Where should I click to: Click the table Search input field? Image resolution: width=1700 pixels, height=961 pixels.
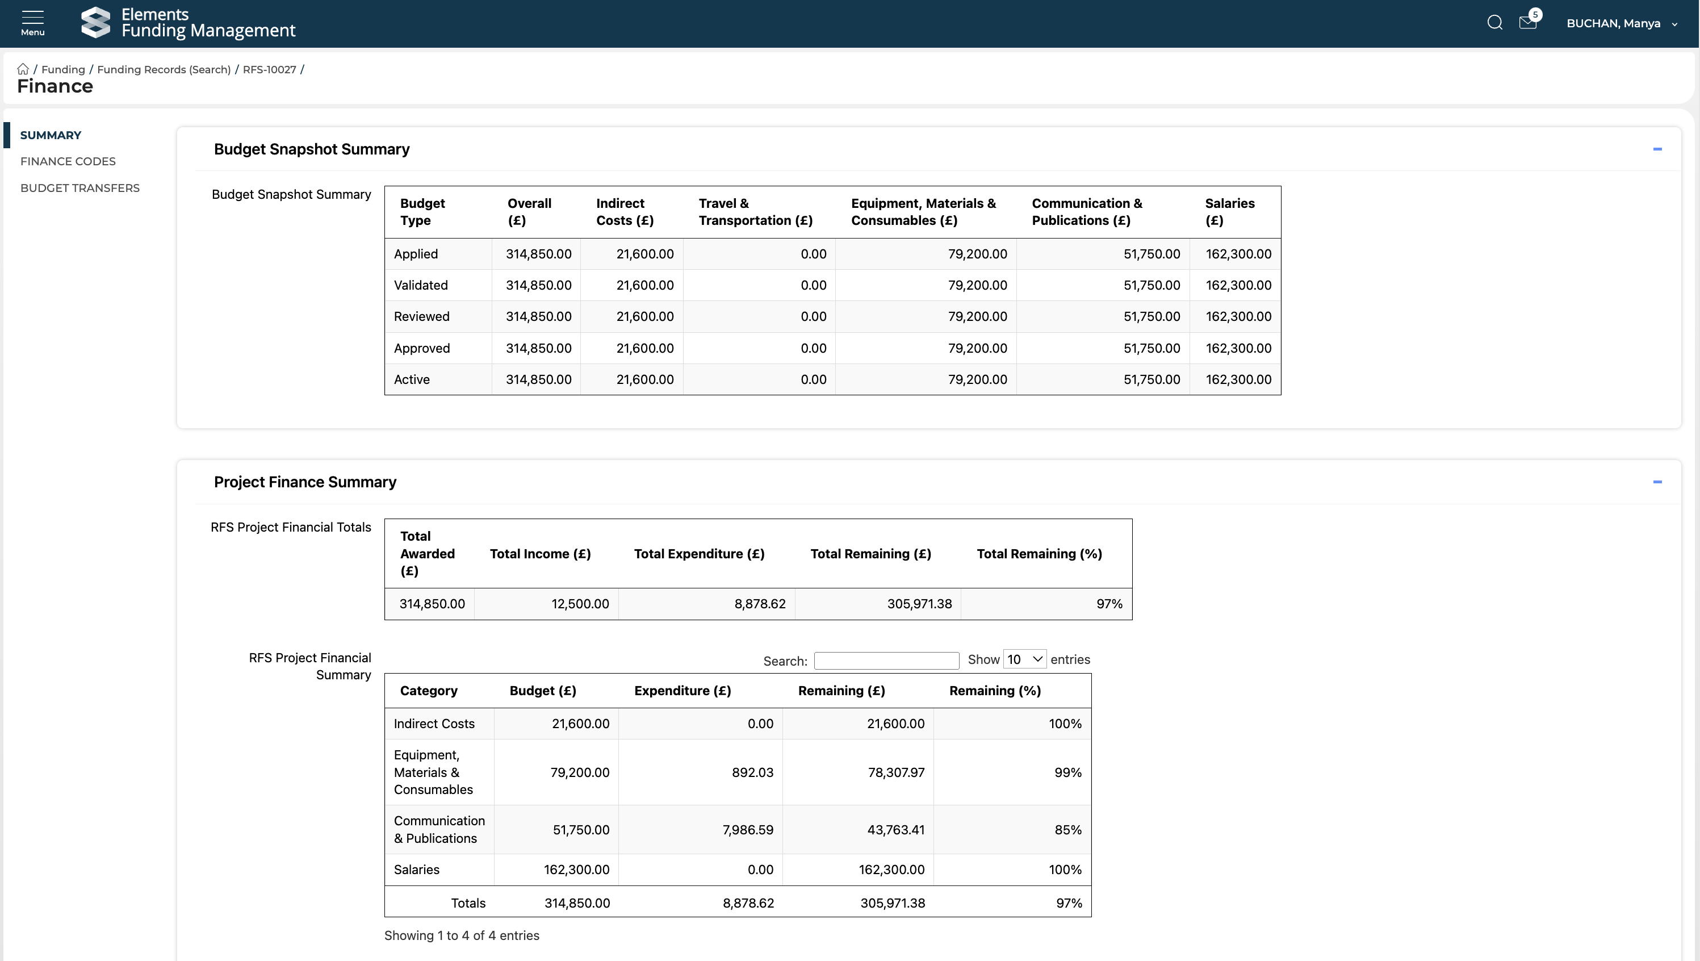point(886,661)
